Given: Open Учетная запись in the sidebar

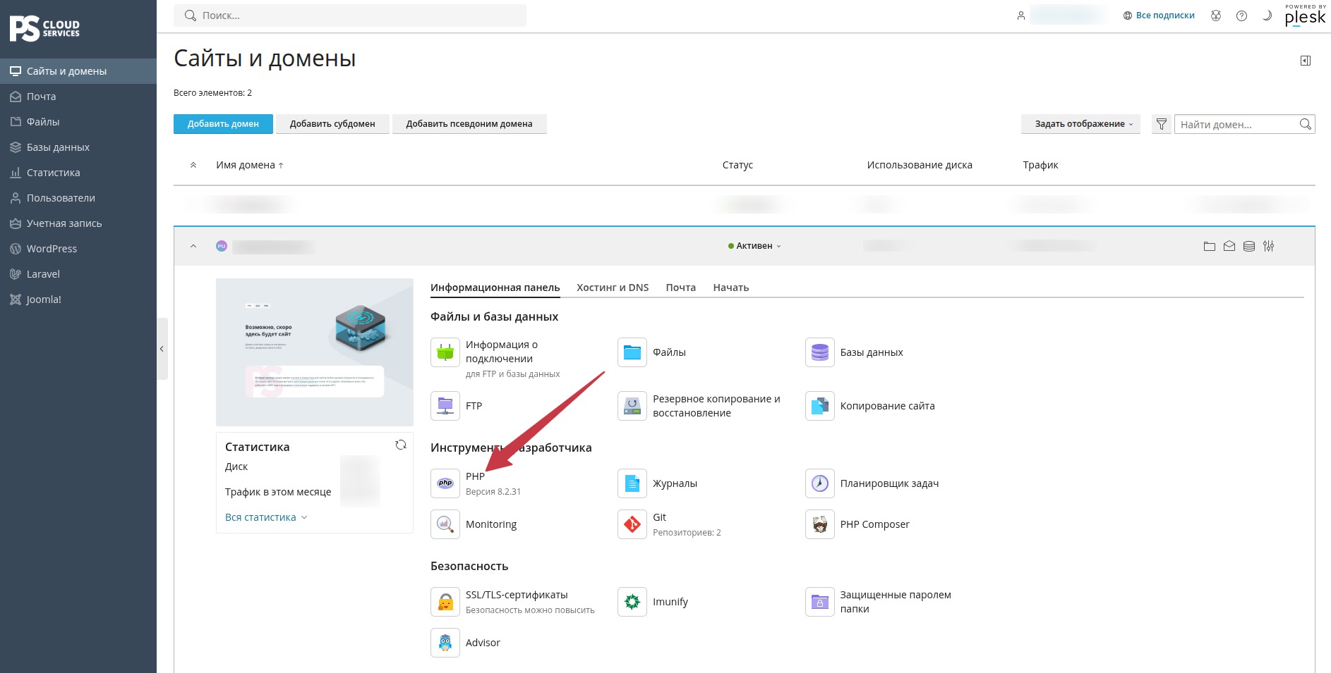Looking at the screenshot, I should pos(78,223).
